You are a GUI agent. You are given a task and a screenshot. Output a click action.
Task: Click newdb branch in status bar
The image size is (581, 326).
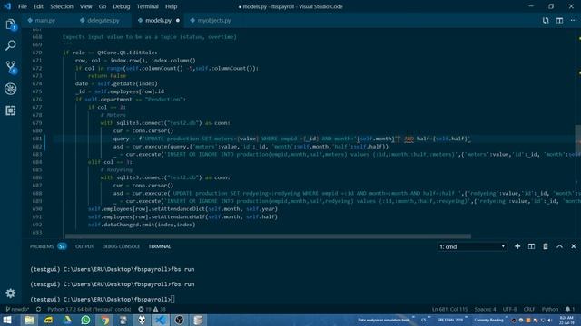tap(17, 309)
